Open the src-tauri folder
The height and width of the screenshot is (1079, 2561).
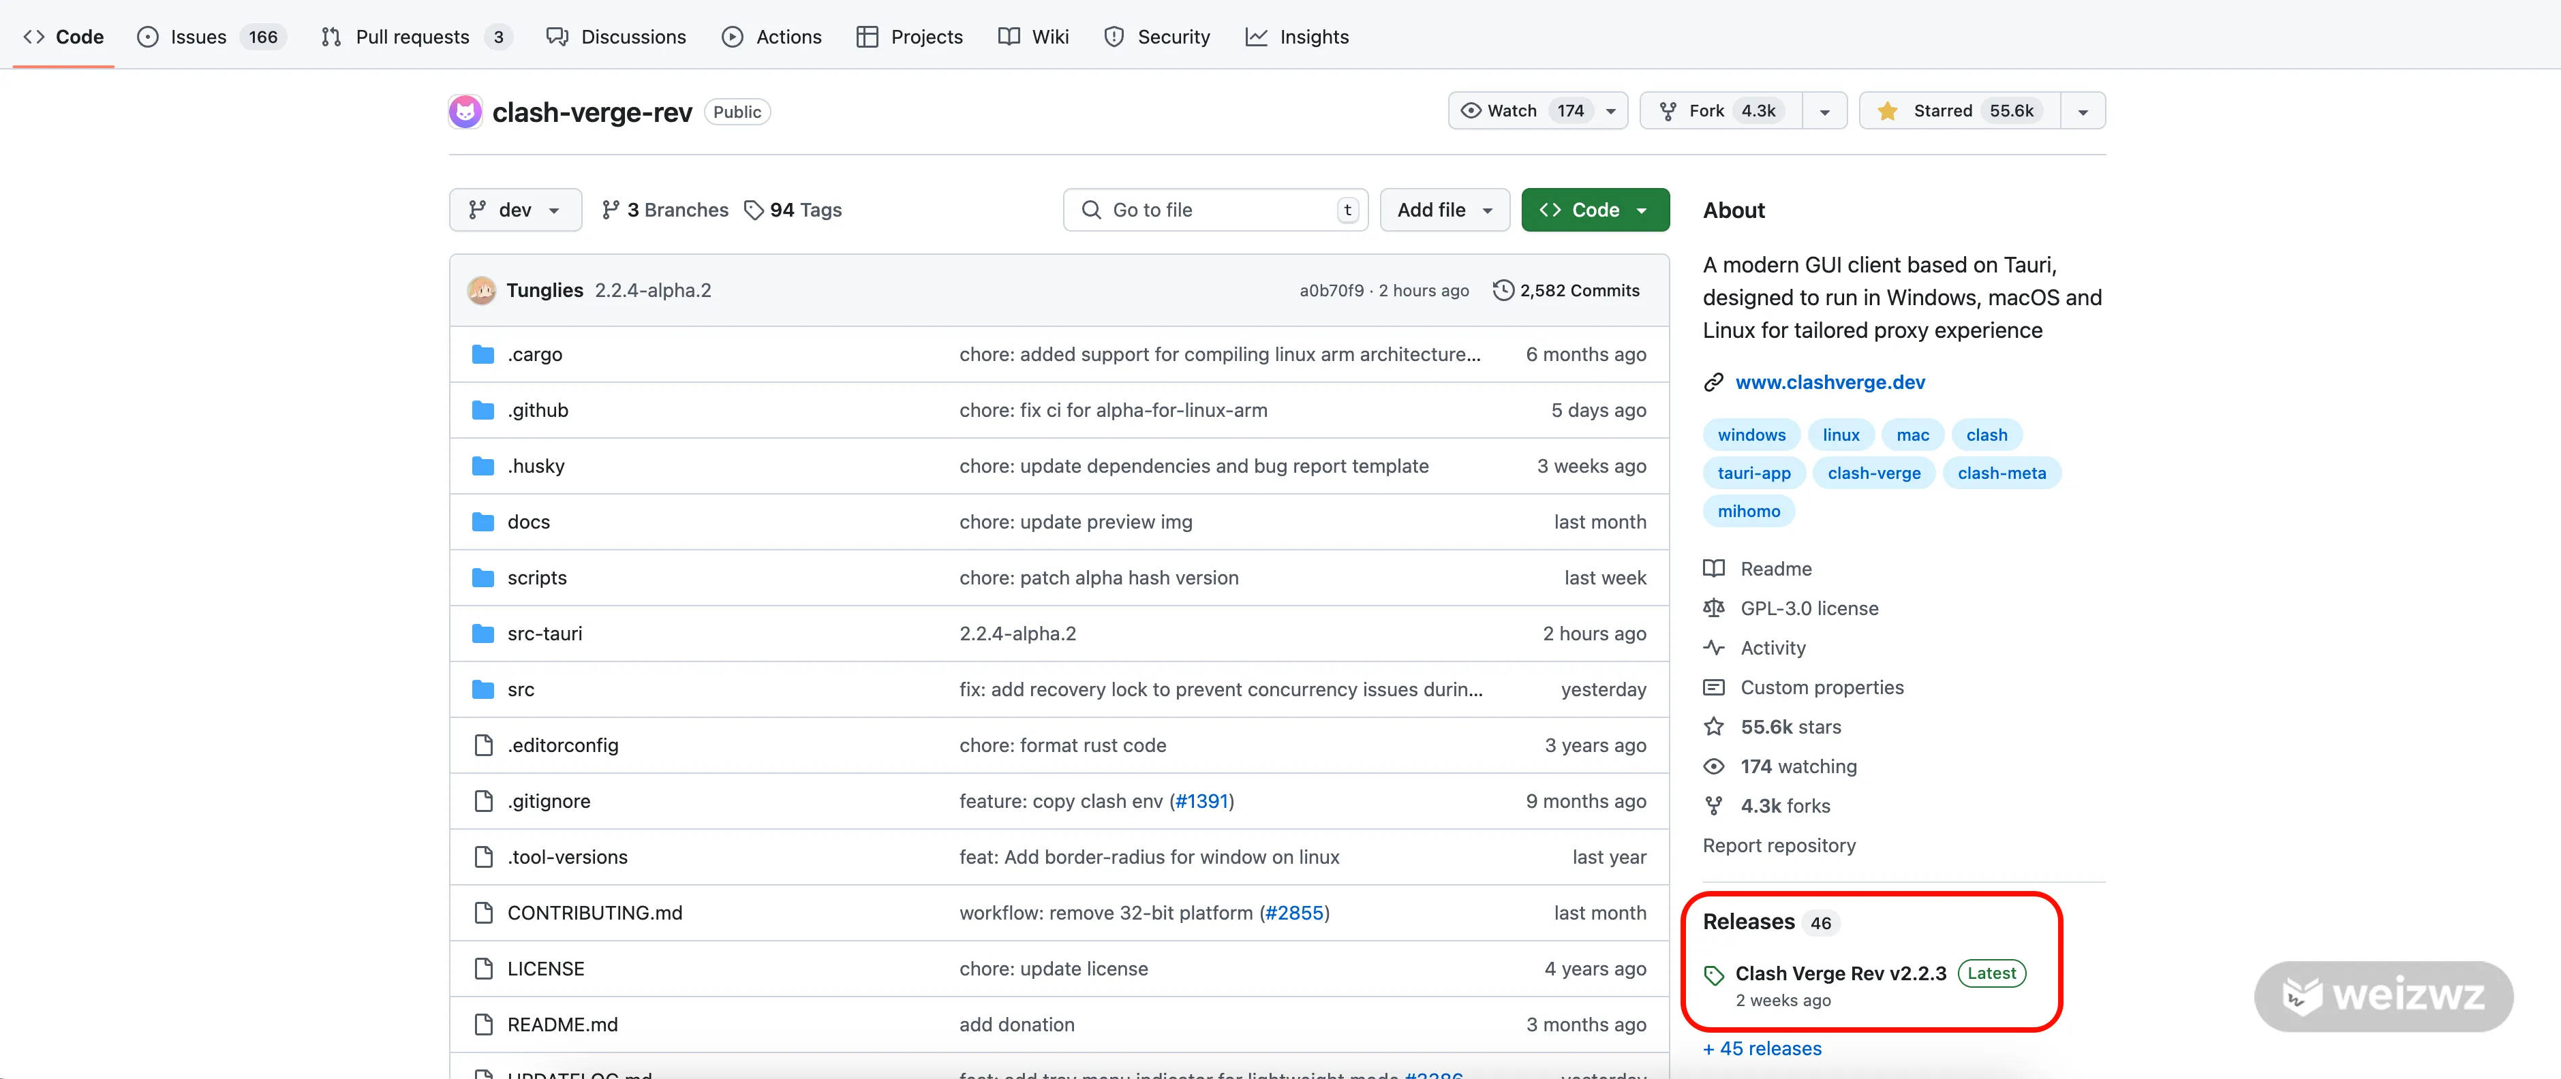click(545, 634)
